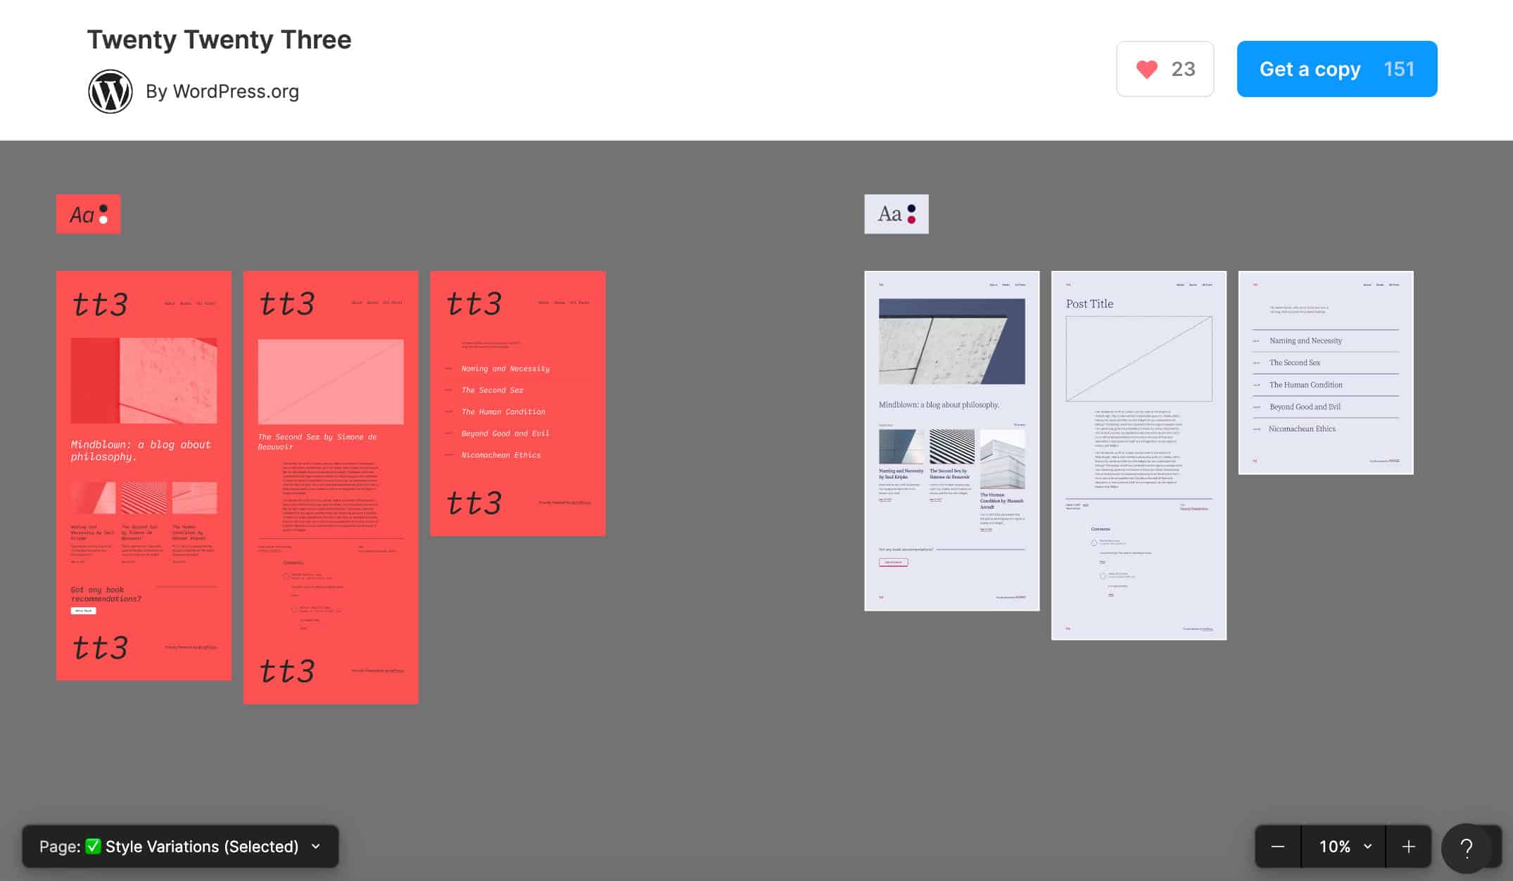The width and height of the screenshot is (1513, 881).
Task: Select the first red tt3 homepage thumbnail
Action: [144, 475]
